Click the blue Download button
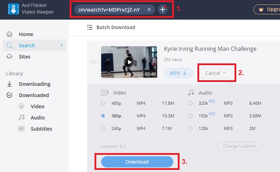The height and width of the screenshot is (172, 280). pyautogui.click(x=137, y=162)
